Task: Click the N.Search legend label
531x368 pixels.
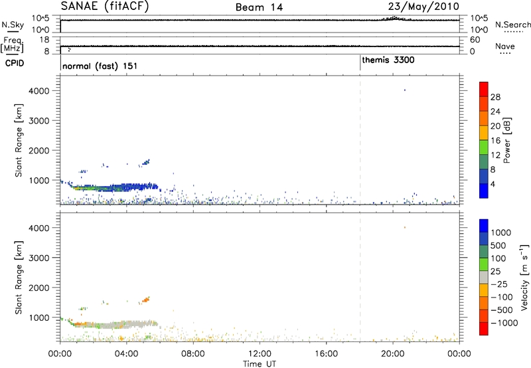Action: (x=512, y=25)
